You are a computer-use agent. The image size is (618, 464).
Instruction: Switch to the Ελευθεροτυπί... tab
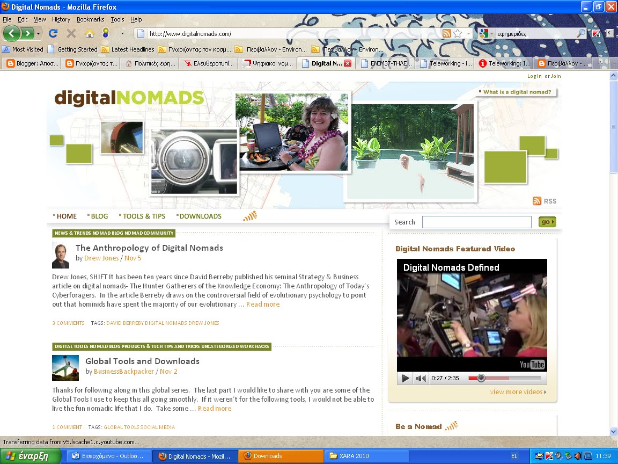coord(209,63)
